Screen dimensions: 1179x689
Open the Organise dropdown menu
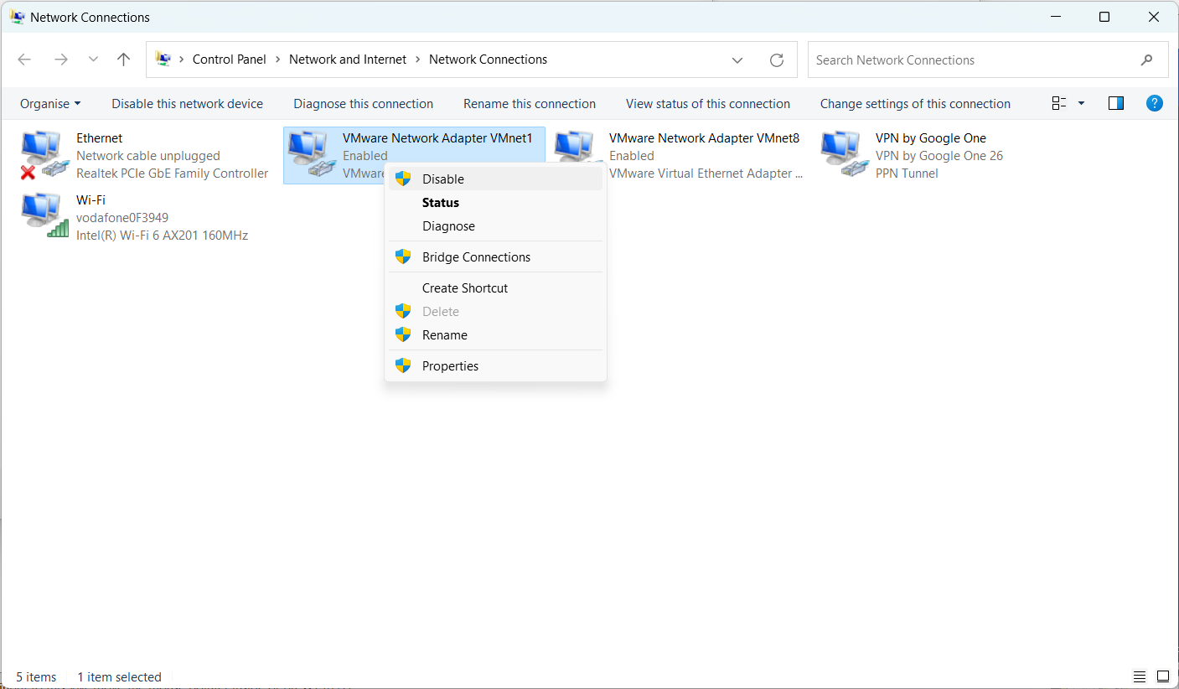(x=50, y=104)
